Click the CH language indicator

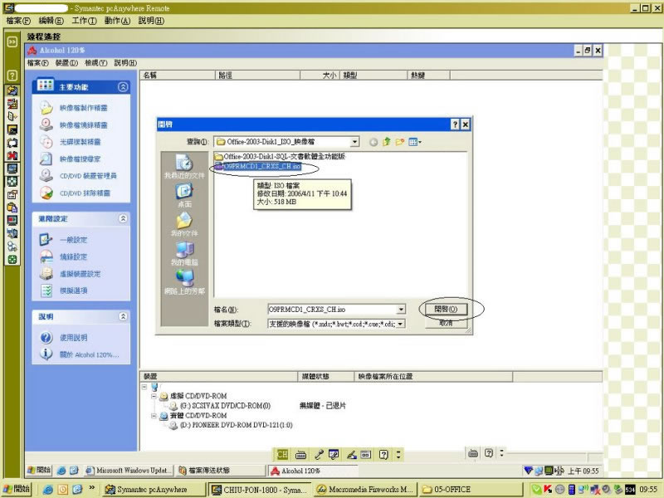(282, 455)
